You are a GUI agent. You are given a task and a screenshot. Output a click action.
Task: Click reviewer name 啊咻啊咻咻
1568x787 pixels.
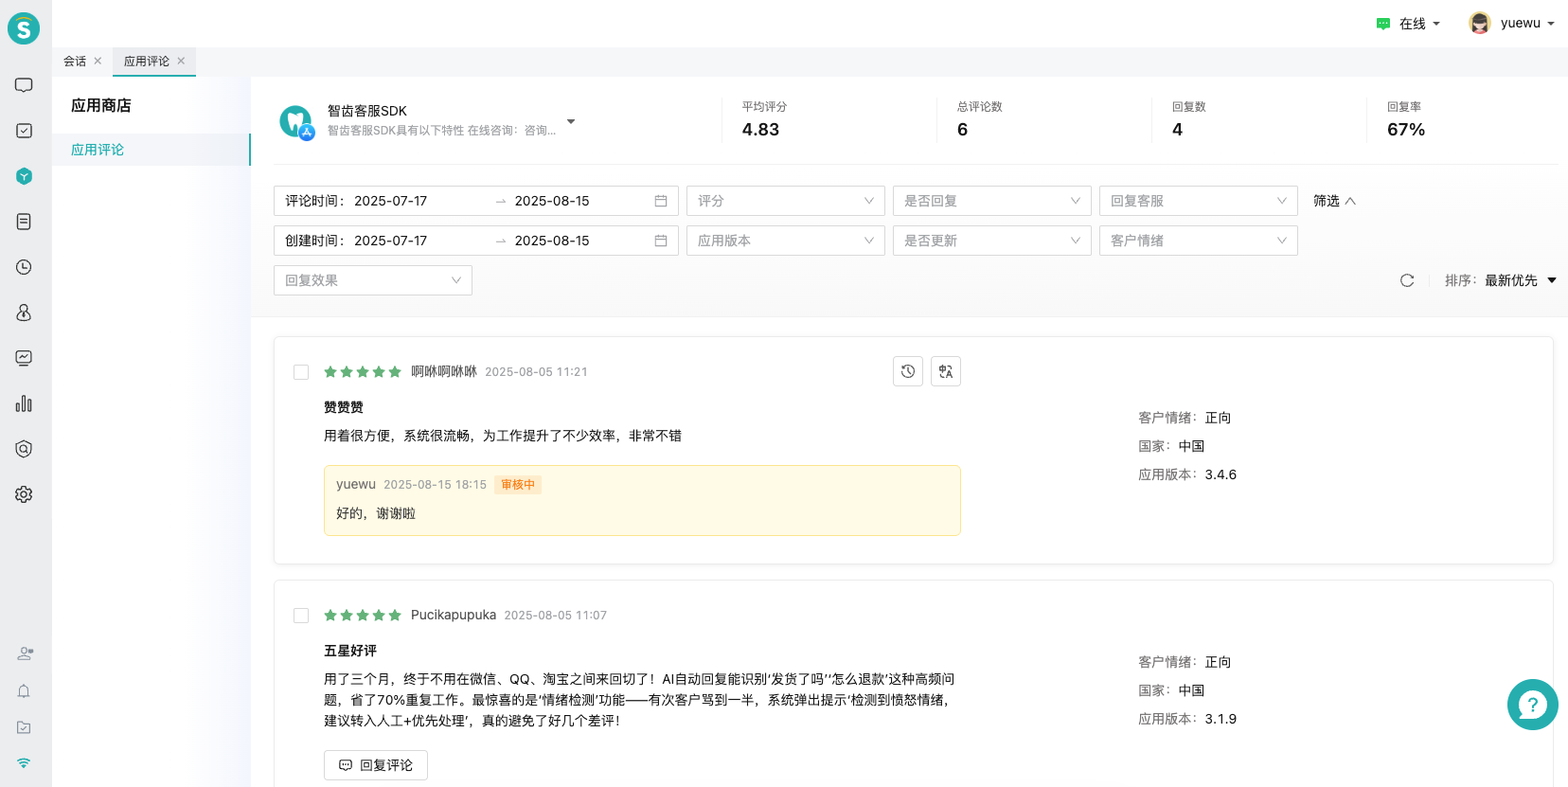[444, 371]
